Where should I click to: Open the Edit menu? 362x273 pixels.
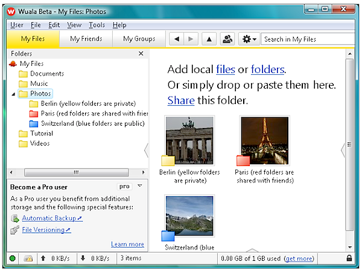[x=54, y=25]
